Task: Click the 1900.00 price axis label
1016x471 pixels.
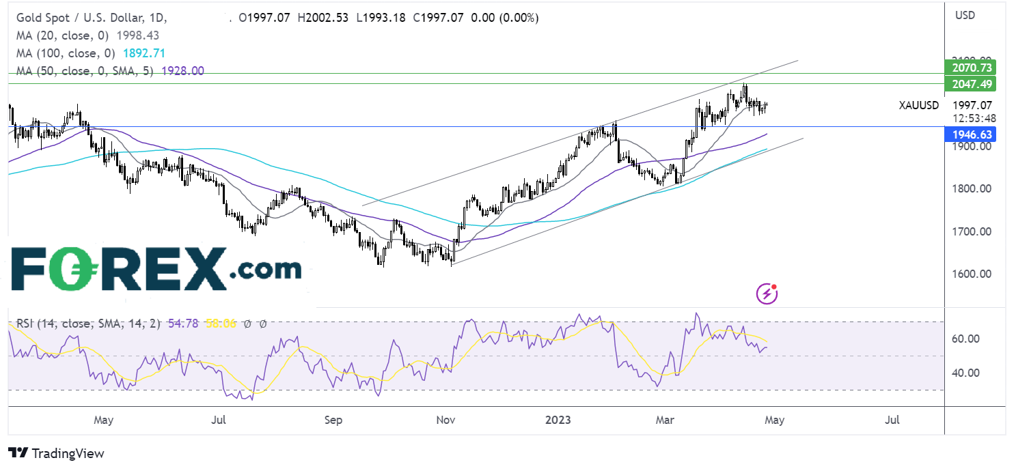Action: (x=971, y=146)
